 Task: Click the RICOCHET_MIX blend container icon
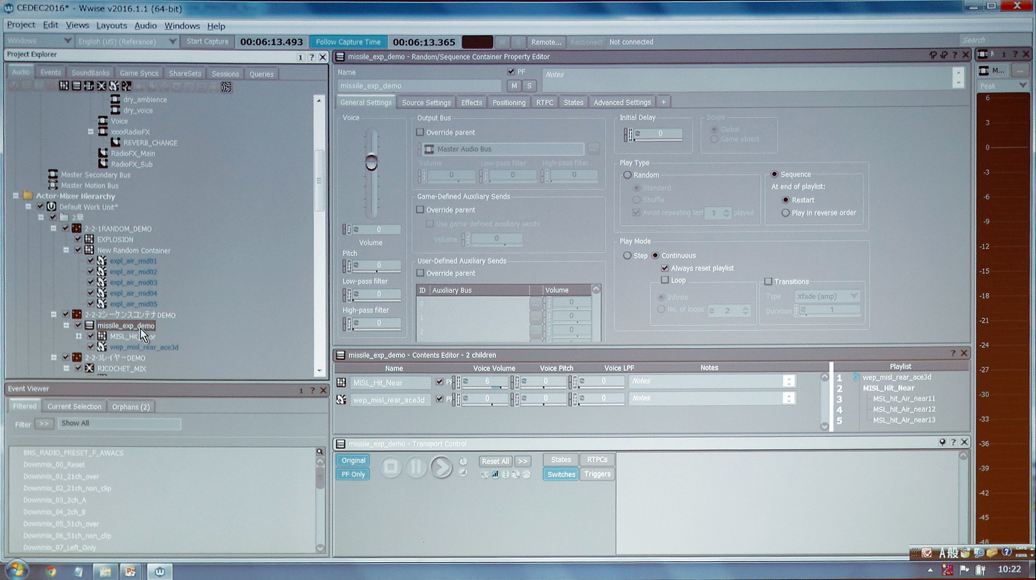[90, 368]
